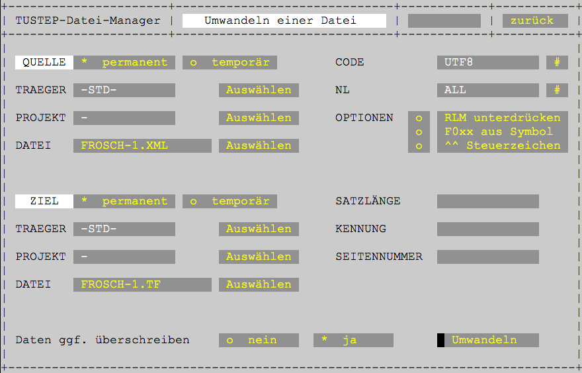
Task: Click the KENNUNG input field
Action: tap(487, 229)
